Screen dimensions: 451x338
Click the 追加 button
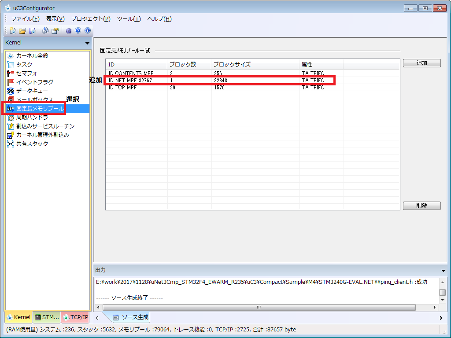point(421,63)
